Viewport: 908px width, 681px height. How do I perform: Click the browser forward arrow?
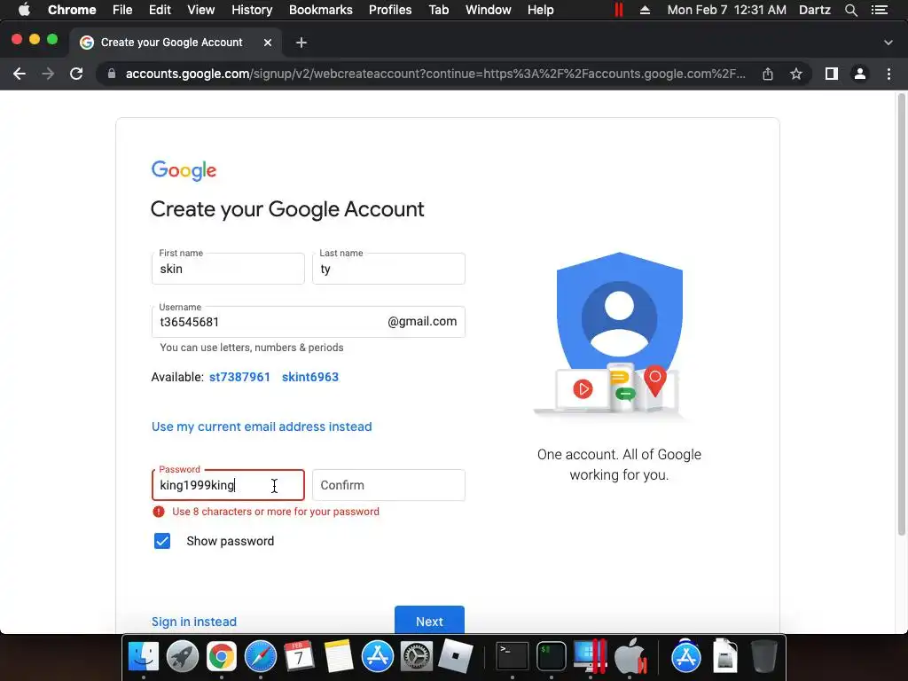(48, 74)
